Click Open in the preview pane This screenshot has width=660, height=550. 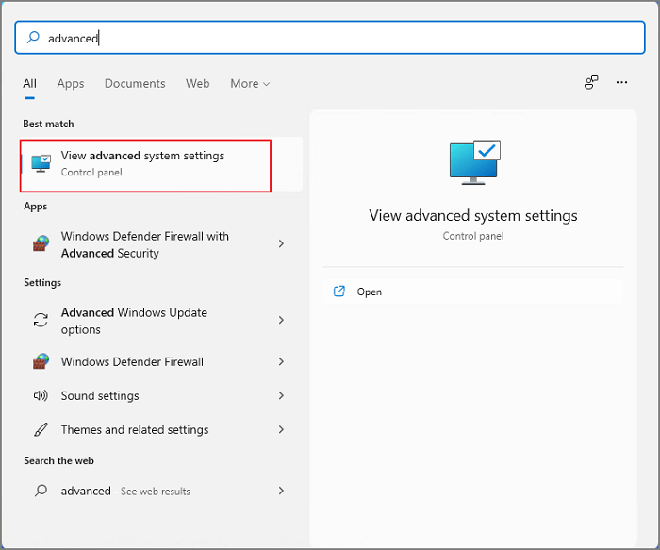[x=370, y=292]
